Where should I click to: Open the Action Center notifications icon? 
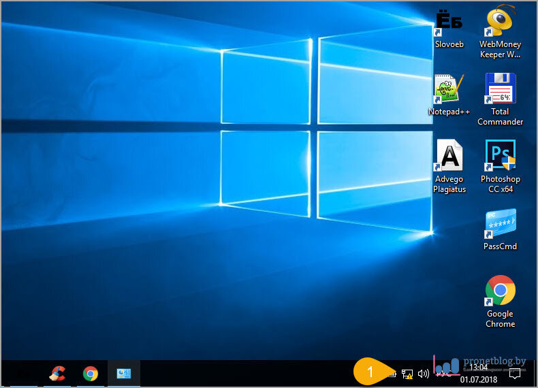(x=515, y=374)
